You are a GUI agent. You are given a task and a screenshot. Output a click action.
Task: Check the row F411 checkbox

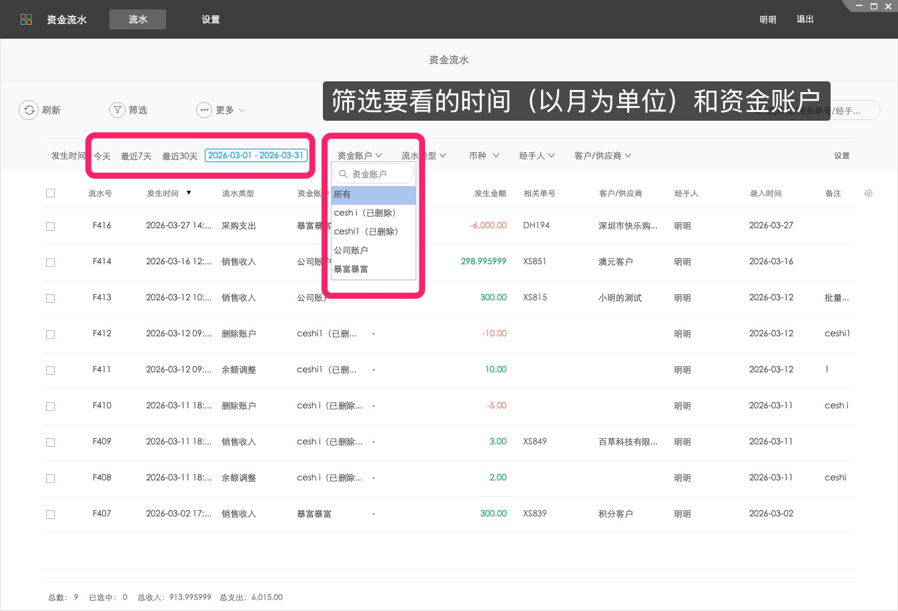[x=50, y=371]
